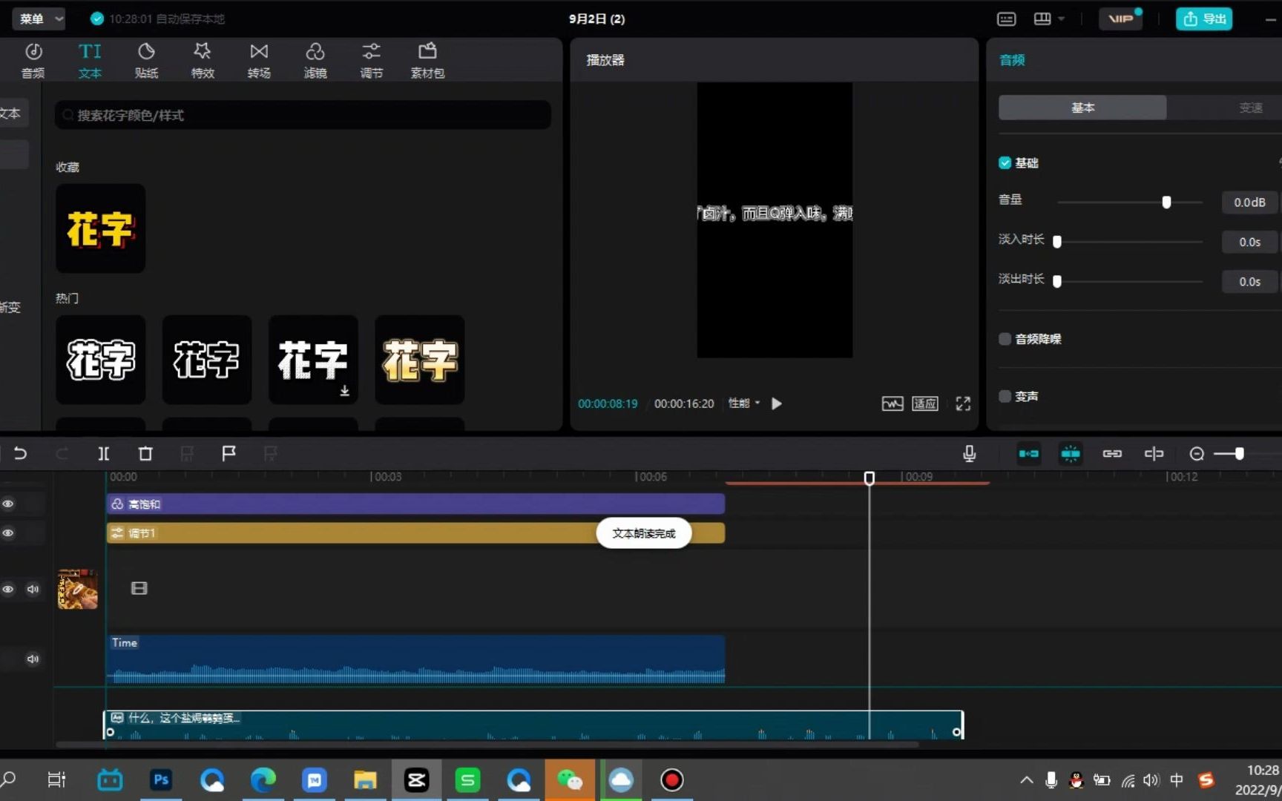Open the 转场 transitions tab
1282x801 pixels.
click(x=259, y=60)
